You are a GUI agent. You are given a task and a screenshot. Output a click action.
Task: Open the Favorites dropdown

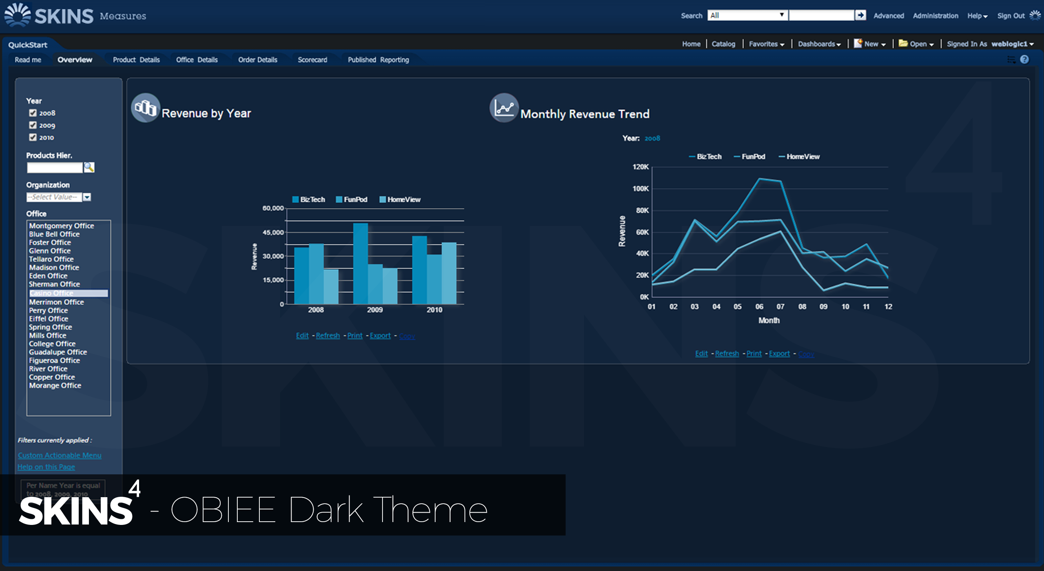(x=766, y=44)
